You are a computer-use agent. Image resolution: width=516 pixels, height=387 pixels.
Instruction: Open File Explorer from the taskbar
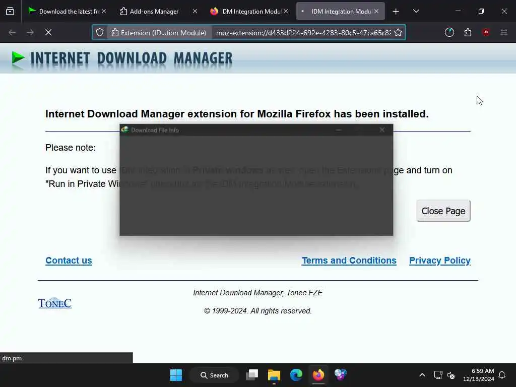click(274, 375)
